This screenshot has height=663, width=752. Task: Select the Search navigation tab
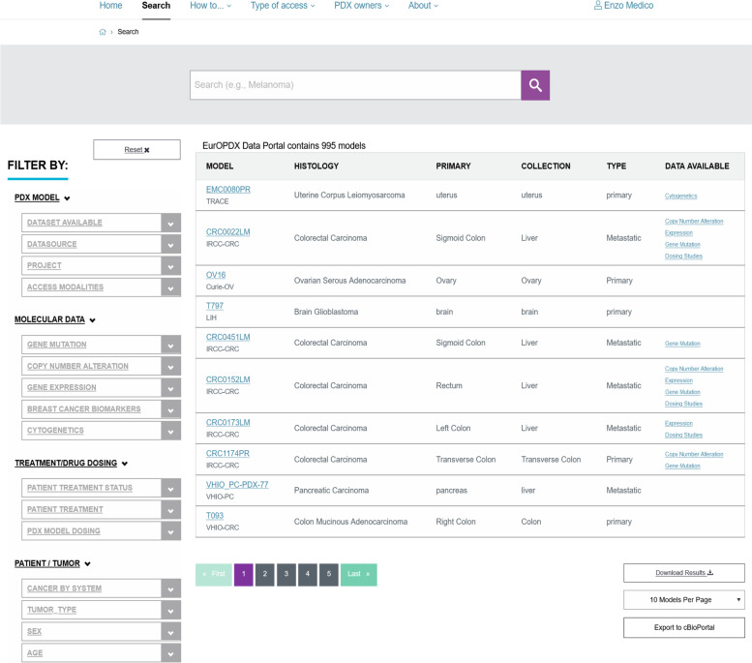coord(156,5)
